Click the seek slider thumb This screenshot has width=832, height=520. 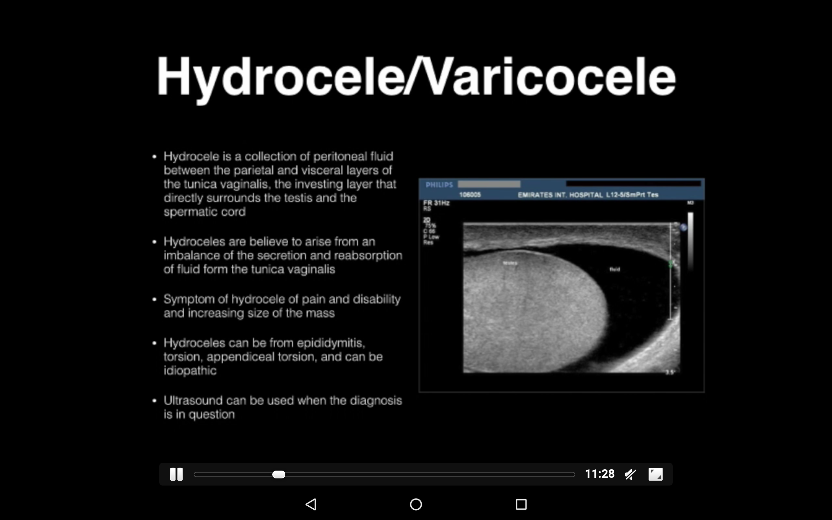(x=279, y=474)
